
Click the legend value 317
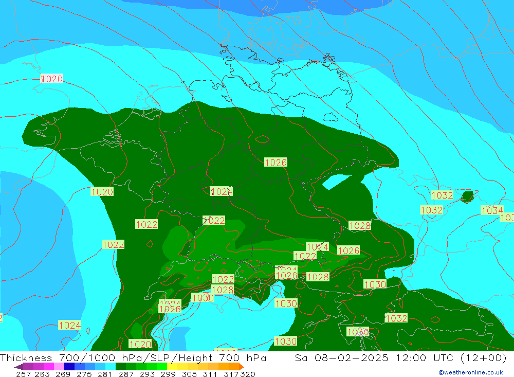point(231,374)
